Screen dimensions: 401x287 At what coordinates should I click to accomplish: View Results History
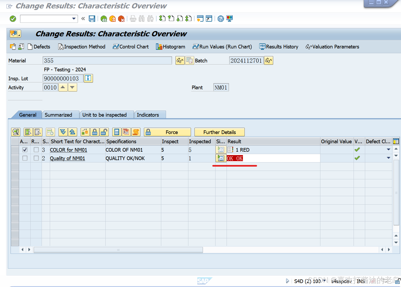pyautogui.click(x=279, y=47)
